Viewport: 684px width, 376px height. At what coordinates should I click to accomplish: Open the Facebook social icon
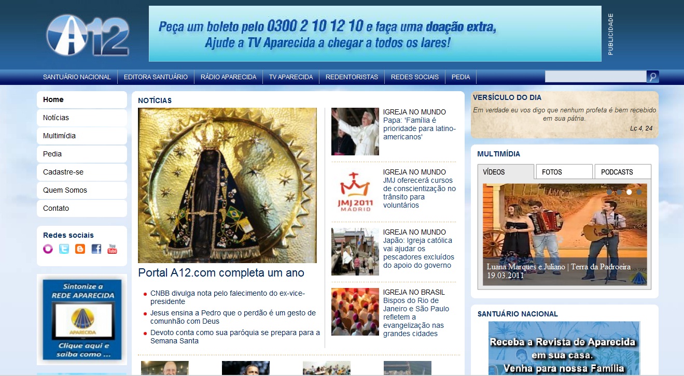pos(96,249)
